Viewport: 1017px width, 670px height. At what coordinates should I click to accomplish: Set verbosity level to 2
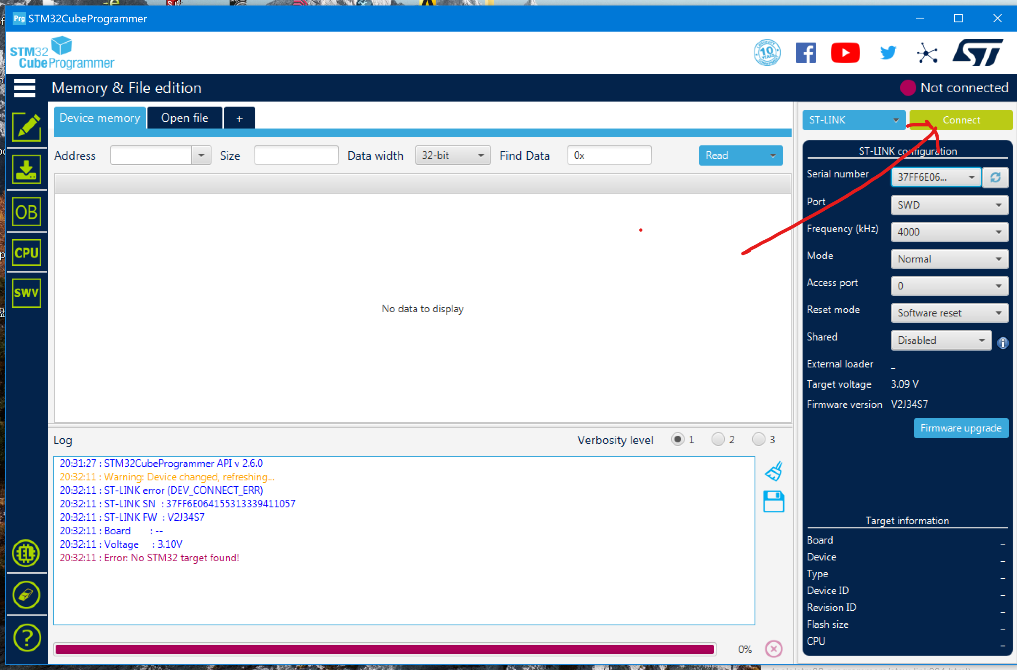[718, 439]
